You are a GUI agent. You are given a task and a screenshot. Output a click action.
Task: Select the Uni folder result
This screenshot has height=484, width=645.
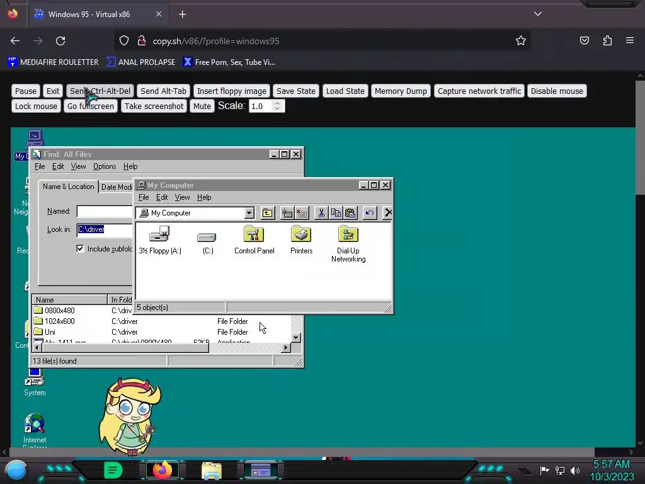pyautogui.click(x=45, y=331)
